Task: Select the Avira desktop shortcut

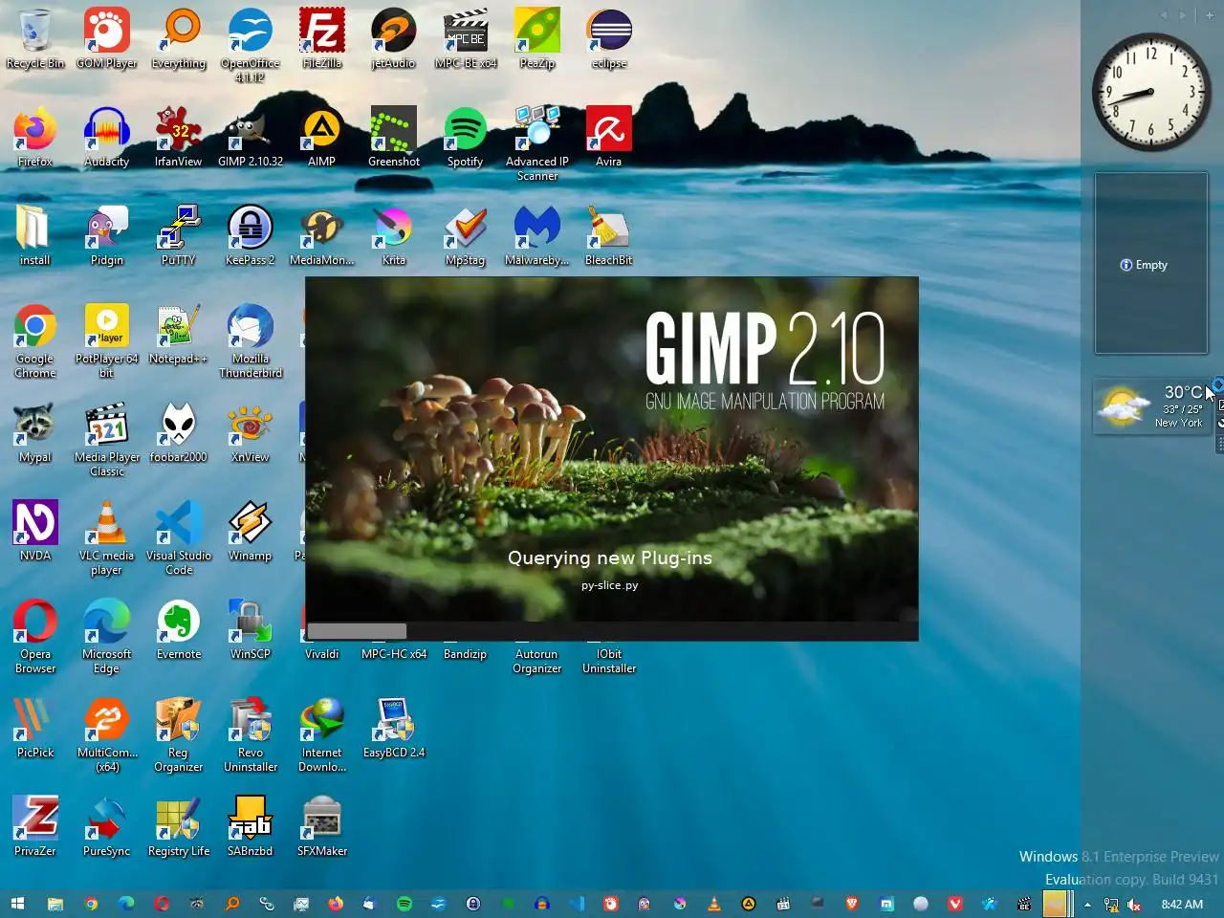Action: click(609, 137)
